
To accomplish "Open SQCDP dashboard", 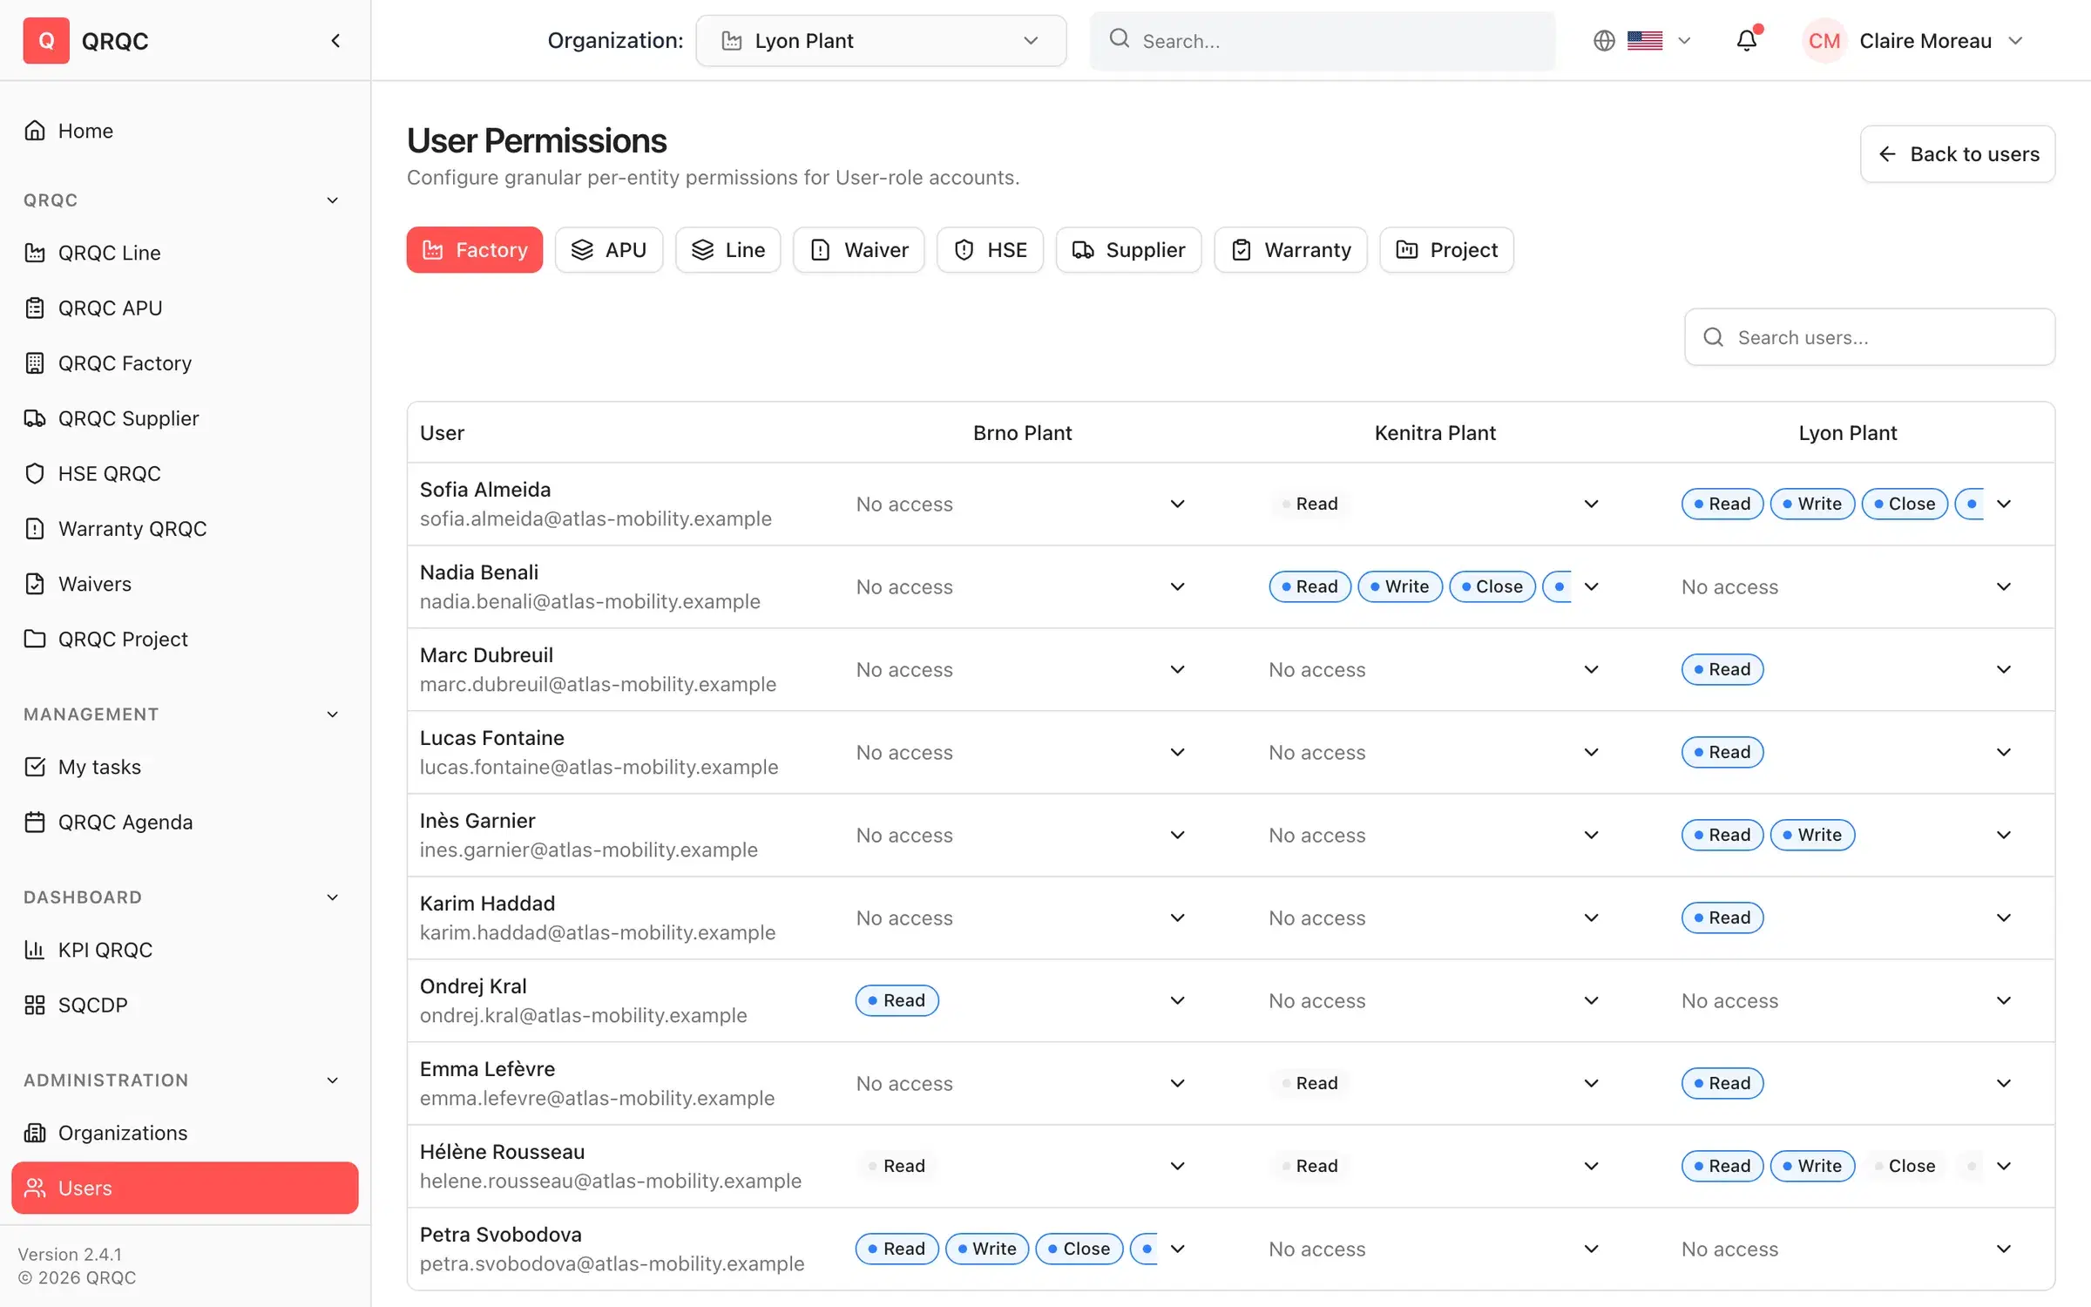I will coord(185,1005).
